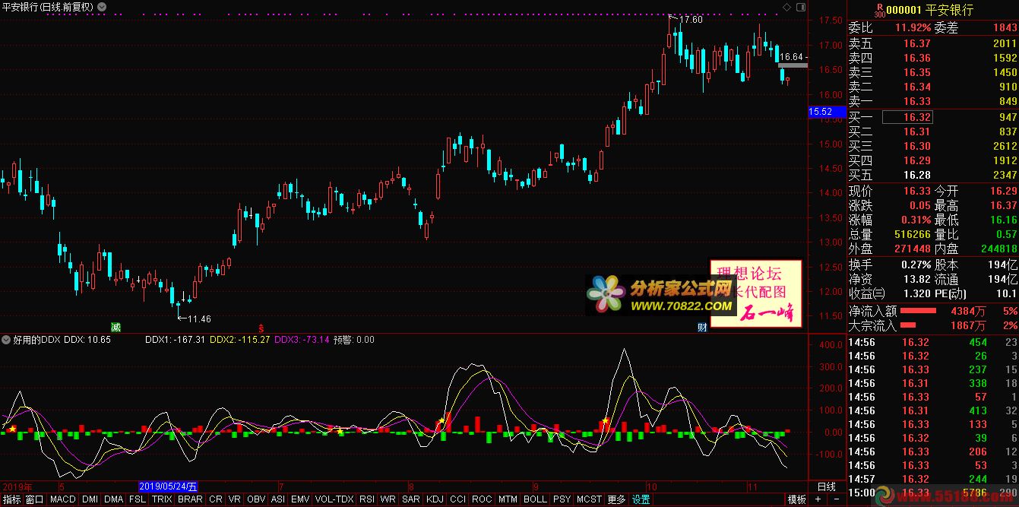Click the 委比 value 11.92%
Viewport: 1019px width, 507px height.
913,27
